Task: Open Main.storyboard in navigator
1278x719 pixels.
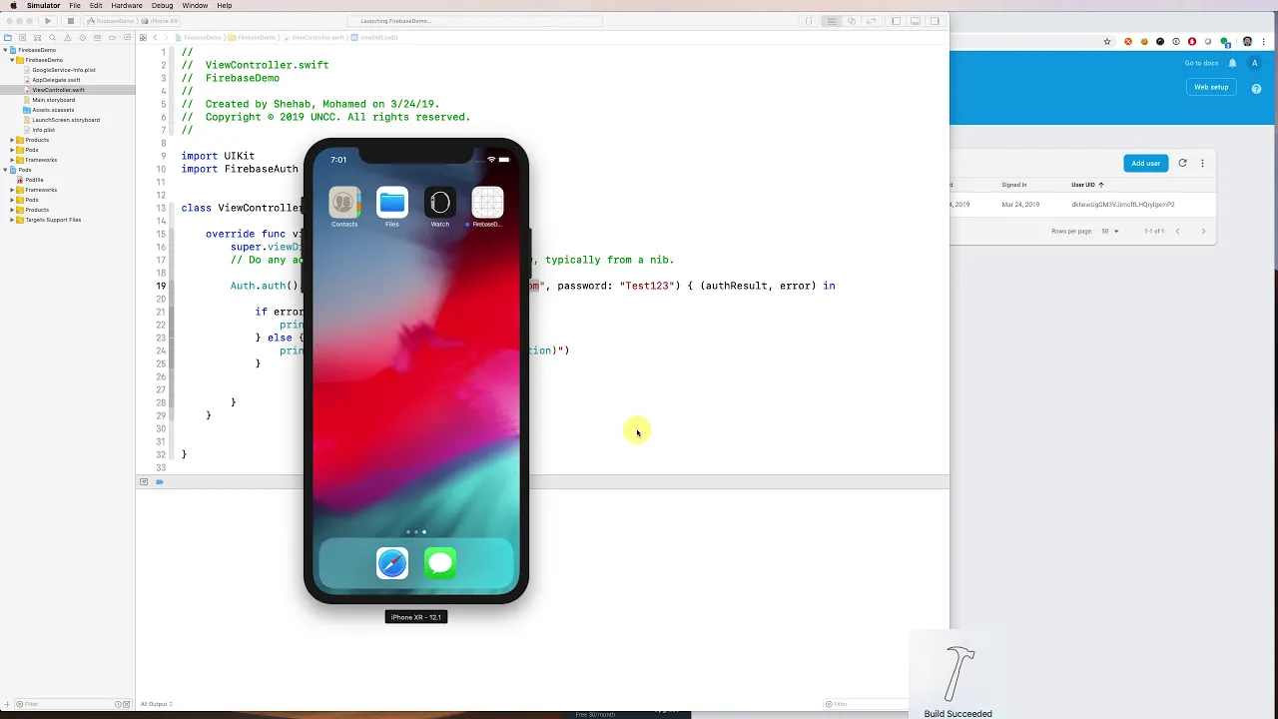Action: point(53,100)
